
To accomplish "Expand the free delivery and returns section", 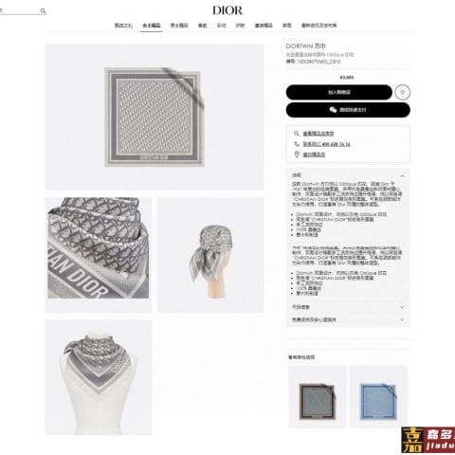I will [x=348, y=319].
